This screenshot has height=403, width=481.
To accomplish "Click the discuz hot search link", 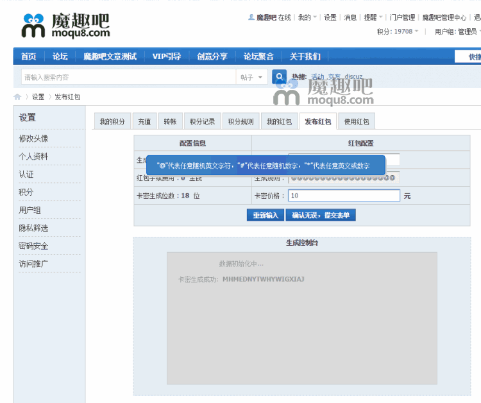I will click(x=353, y=76).
